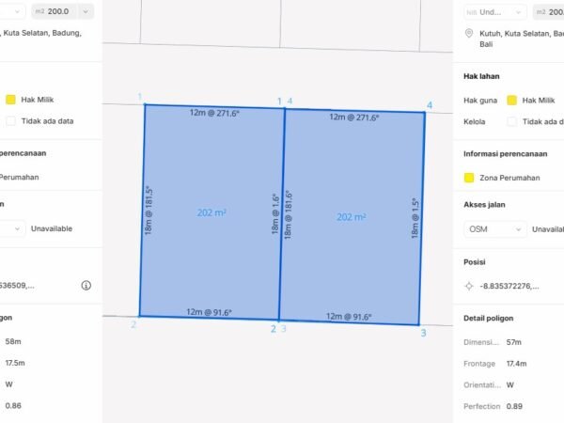Click vertex 2 at the left parcel's bottom-left corner

140,316
